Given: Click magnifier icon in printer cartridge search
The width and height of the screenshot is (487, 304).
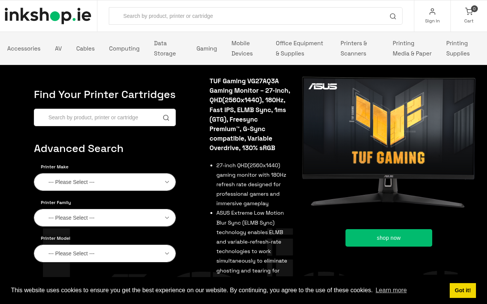Looking at the screenshot, I should coord(166,117).
